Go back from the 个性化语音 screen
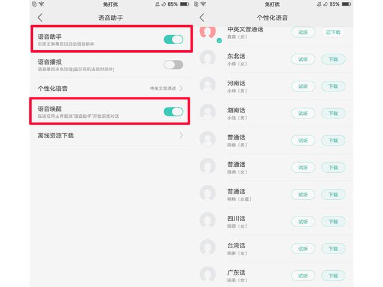Screen dimensions: 383x287 [202, 18]
